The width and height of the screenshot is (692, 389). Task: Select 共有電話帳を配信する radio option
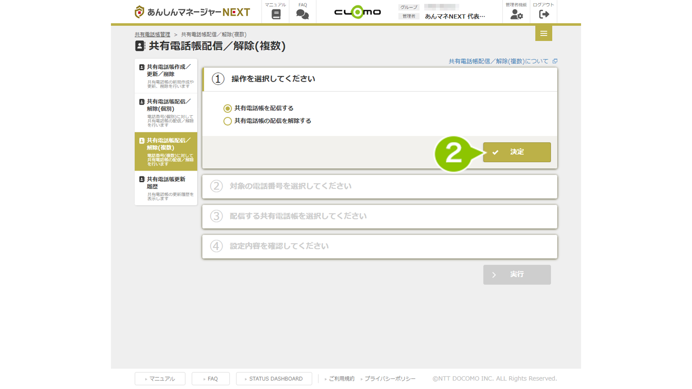pyautogui.click(x=228, y=109)
